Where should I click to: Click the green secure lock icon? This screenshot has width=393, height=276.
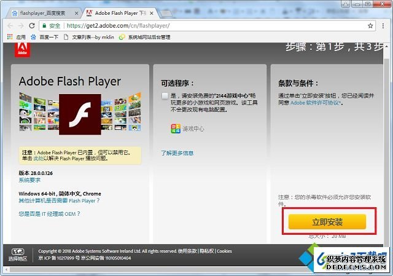pos(44,26)
